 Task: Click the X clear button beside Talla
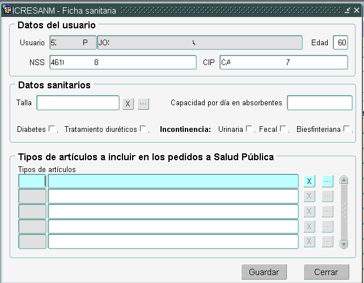pyautogui.click(x=128, y=104)
